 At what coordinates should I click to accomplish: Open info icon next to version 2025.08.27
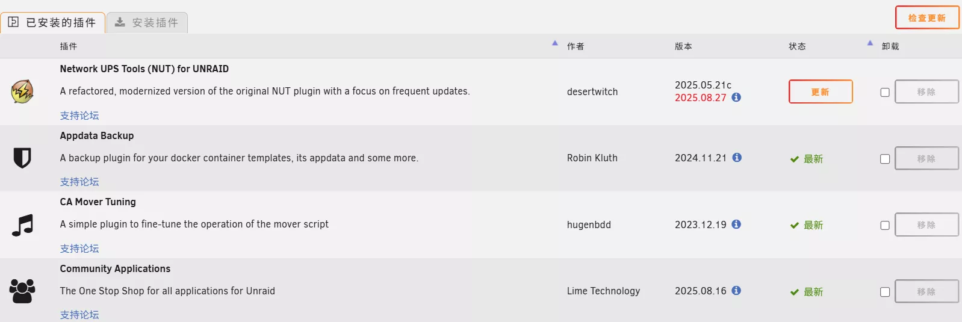click(x=736, y=98)
